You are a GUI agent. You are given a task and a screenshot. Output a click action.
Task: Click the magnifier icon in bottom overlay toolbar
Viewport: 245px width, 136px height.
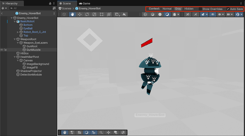click(101, 132)
